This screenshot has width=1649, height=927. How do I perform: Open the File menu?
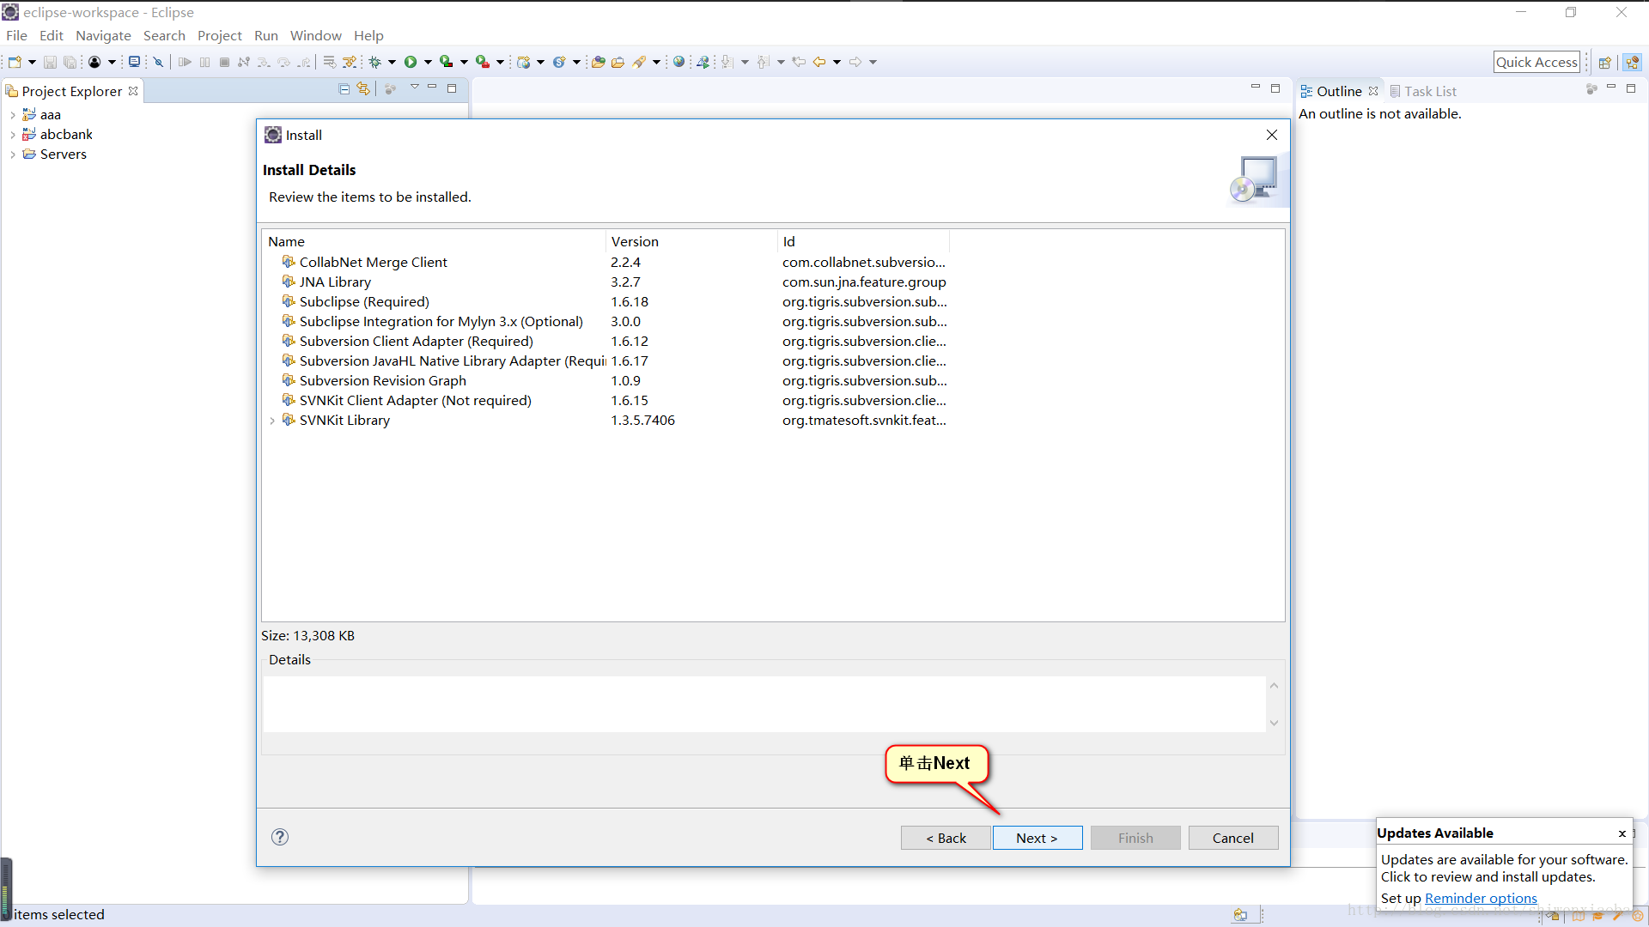click(x=16, y=35)
